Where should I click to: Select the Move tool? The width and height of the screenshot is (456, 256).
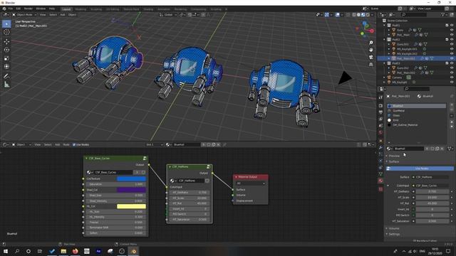point(6,41)
